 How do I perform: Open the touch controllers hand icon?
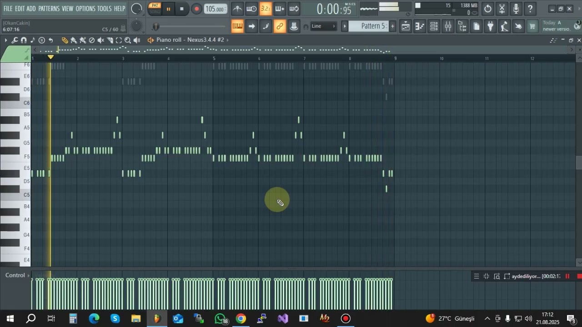click(518, 26)
